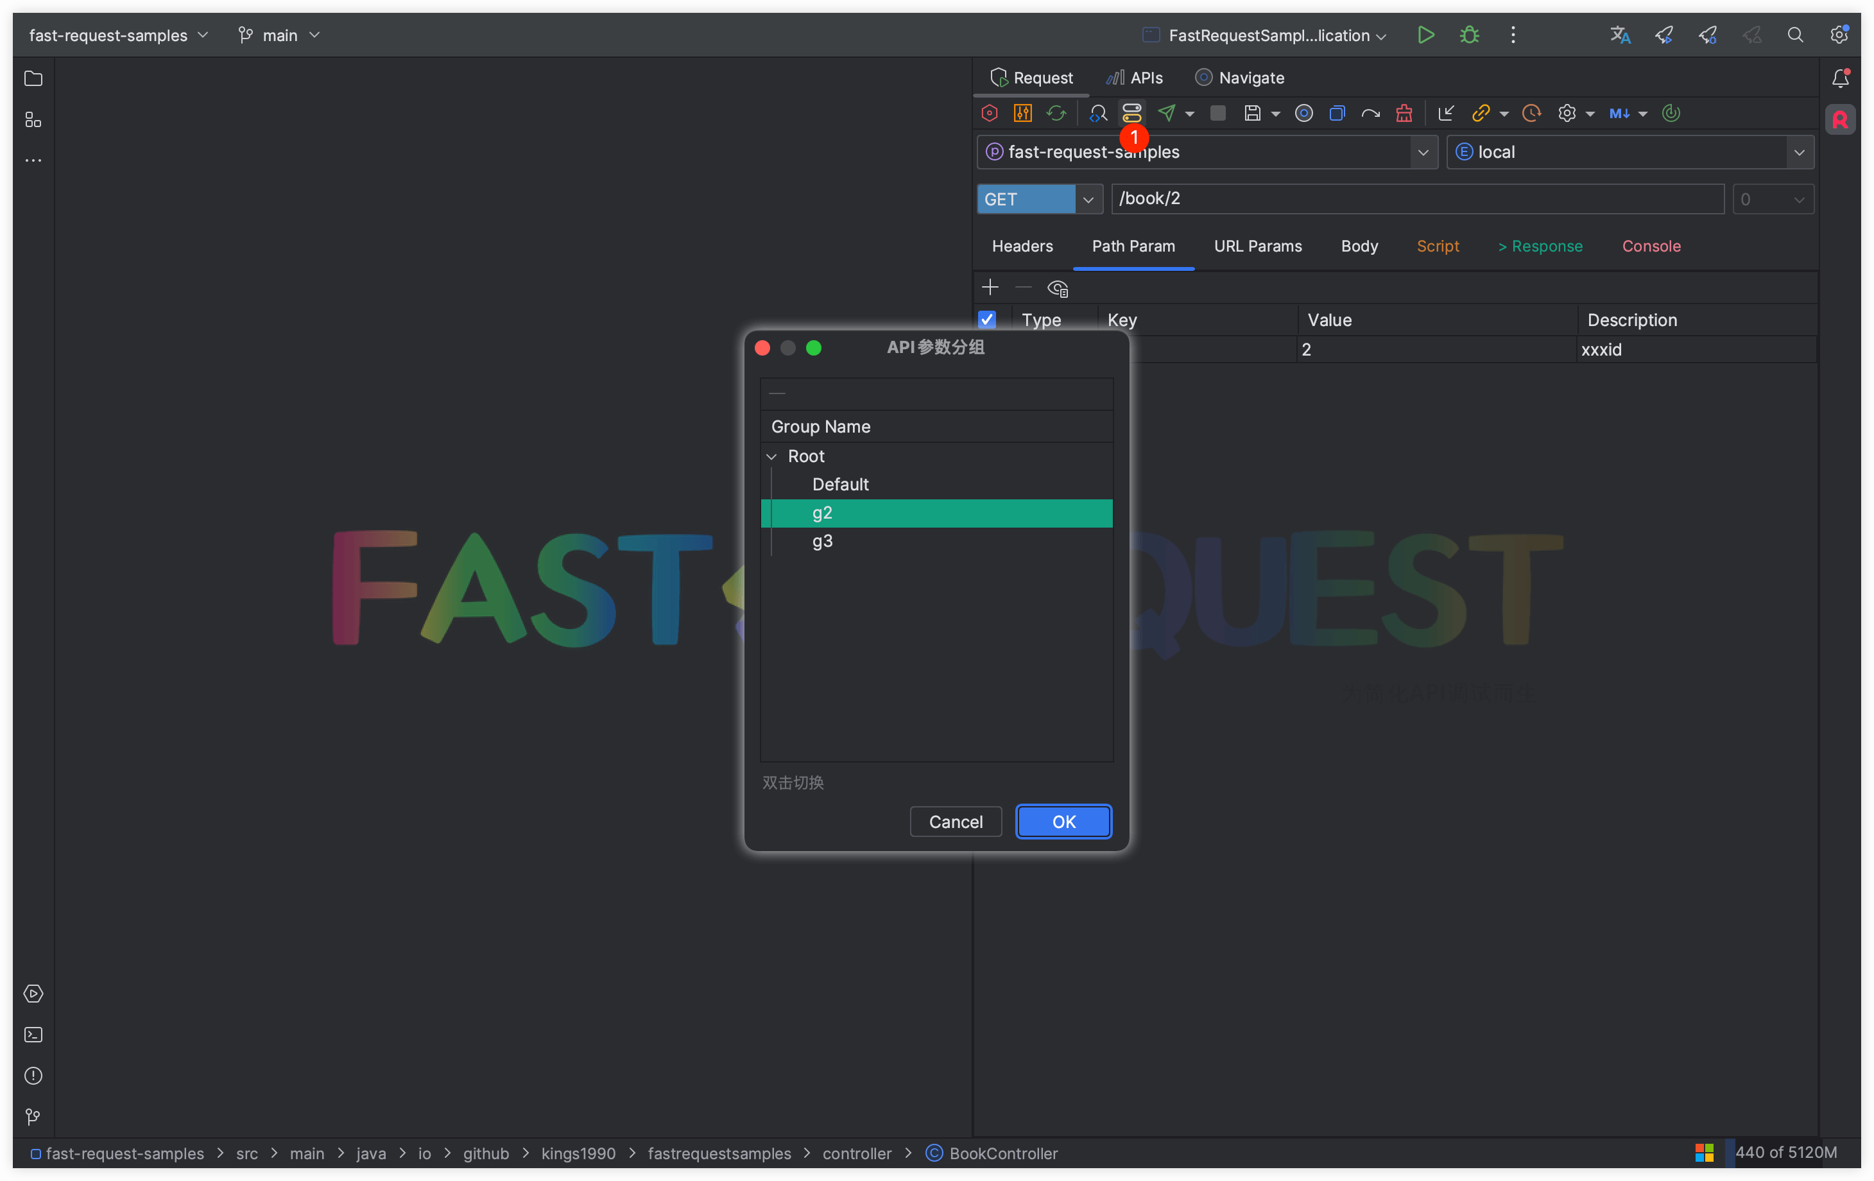Uncheck the header checkbox in param table
1874x1181 pixels.
pyautogui.click(x=987, y=320)
